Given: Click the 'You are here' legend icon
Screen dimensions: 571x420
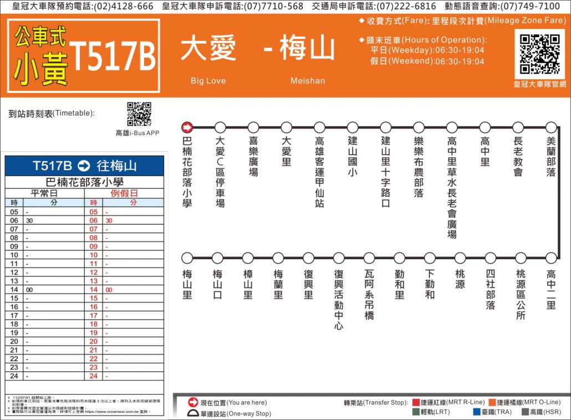Looking at the screenshot, I should [x=193, y=402].
